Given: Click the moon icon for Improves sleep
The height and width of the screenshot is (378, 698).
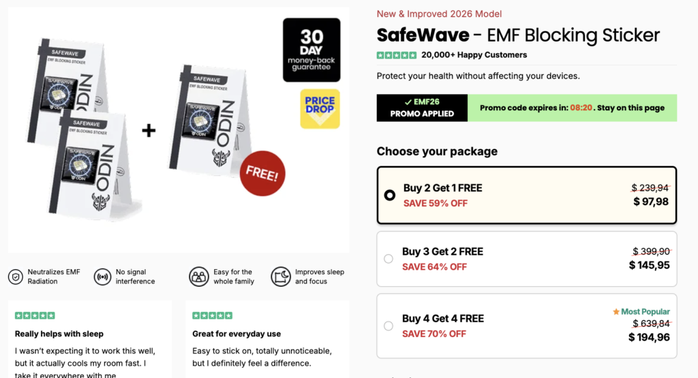Looking at the screenshot, I should click(281, 277).
